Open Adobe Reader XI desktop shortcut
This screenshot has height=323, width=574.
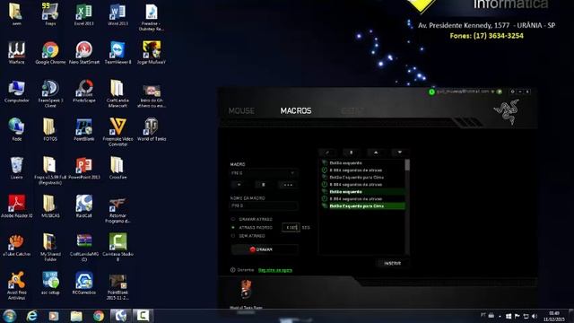pyautogui.click(x=16, y=206)
